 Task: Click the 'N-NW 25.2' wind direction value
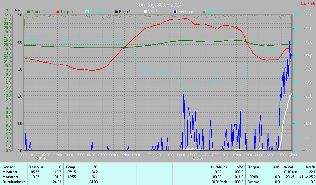point(307,177)
